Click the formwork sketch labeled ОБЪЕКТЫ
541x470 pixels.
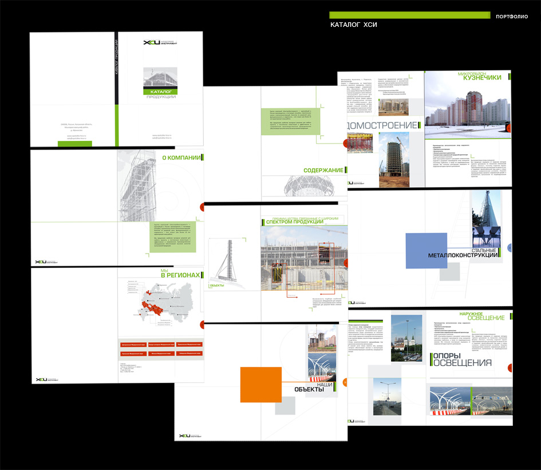point(227,263)
